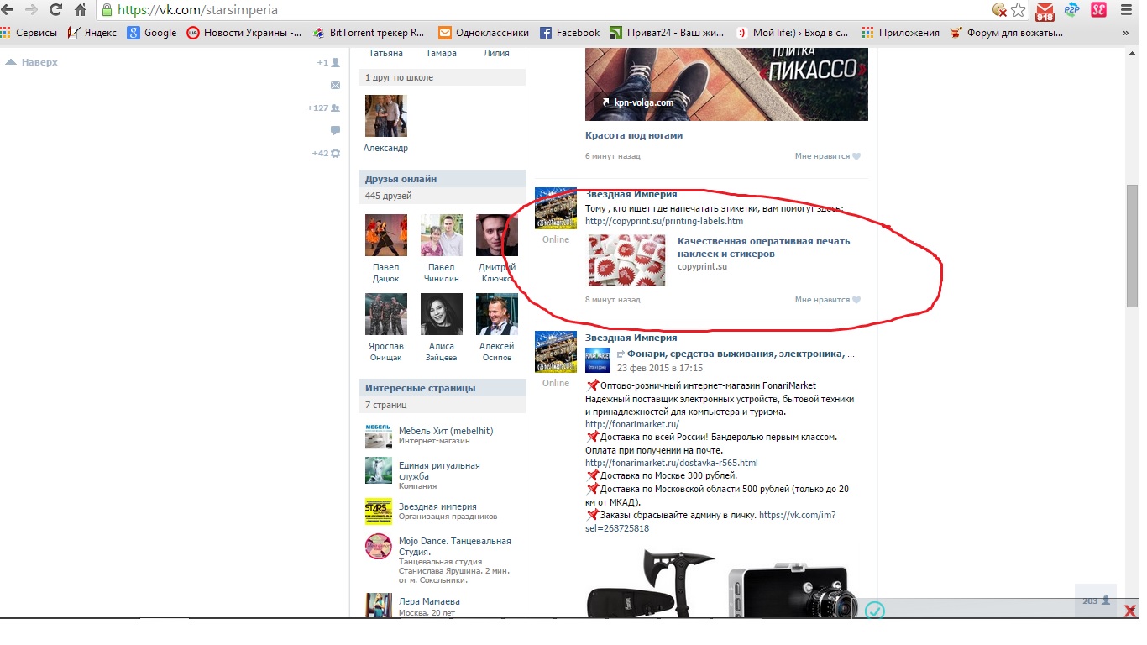Open Лера Мамаева's page
Image resolution: width=1147 pixels, height=645 pixels.
click(x=429, y=601)
